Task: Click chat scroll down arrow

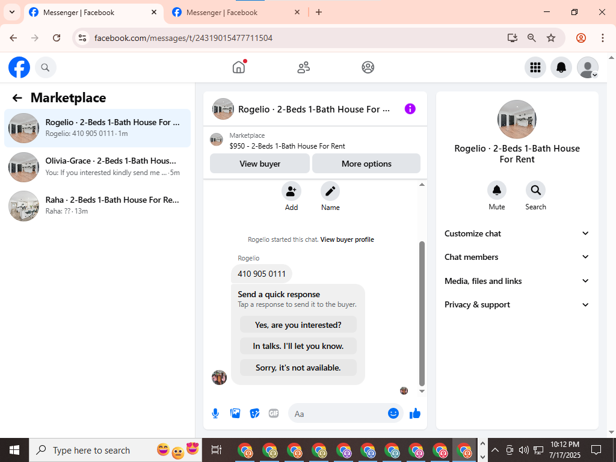Action: (x=422, y=391)
